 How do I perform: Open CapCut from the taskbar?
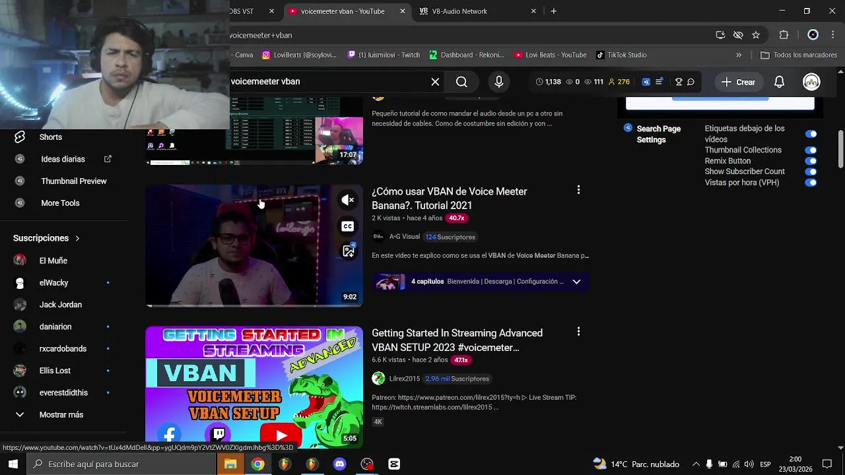[x=394, y=464]
